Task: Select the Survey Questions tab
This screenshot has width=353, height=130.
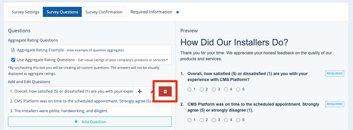Action: 62,12
